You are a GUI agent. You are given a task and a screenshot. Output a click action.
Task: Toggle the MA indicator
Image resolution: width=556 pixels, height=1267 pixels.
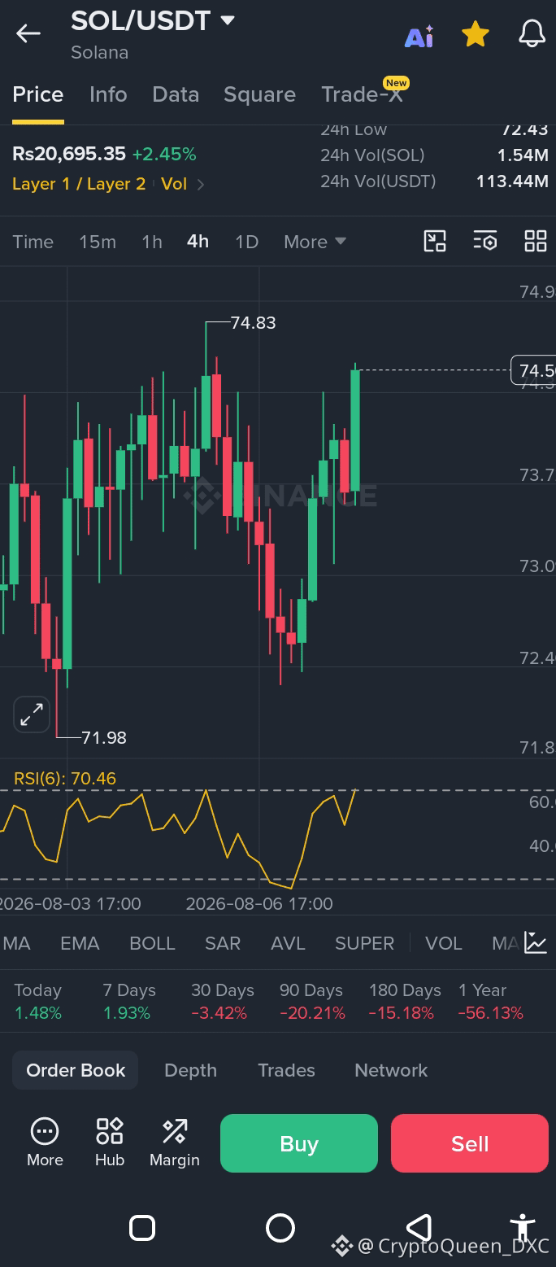(17, 943)
